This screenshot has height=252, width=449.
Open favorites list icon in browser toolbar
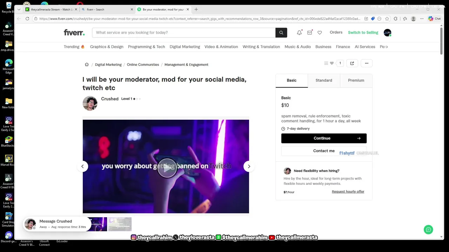[405, 19]
